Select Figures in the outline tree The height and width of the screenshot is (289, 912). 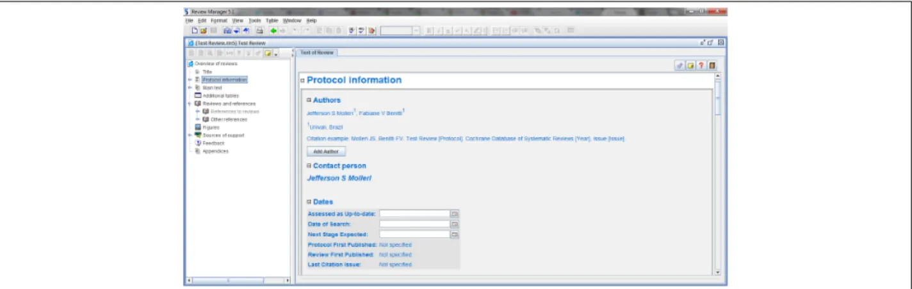211,127
